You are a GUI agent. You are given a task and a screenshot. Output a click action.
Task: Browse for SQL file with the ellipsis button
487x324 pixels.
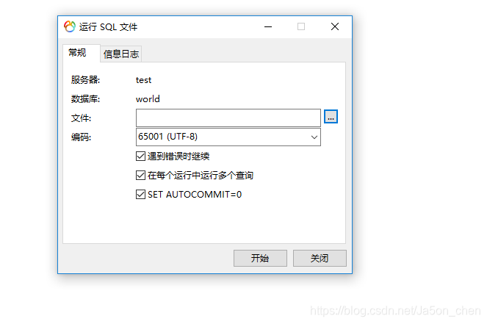331,117
